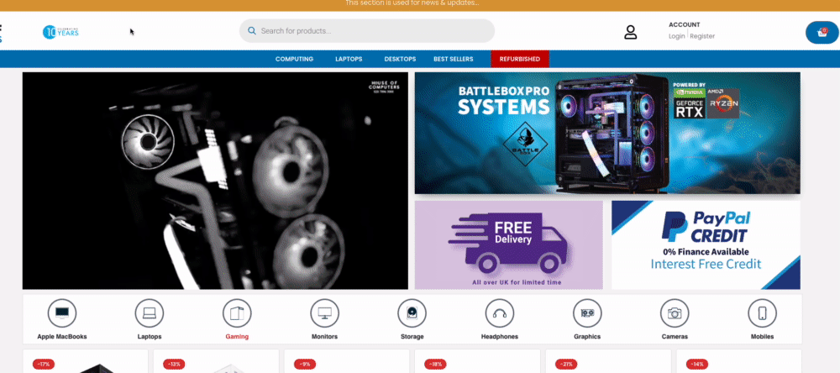Click the 10 Years celebration logo
The image size is (840, 373).
point(60,32)
